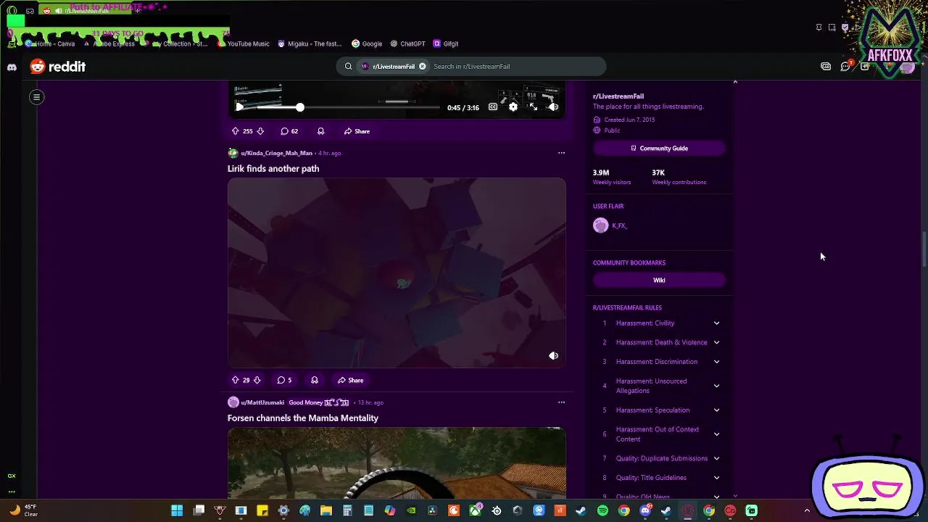This screenshot has height=522, width=928.
Task: Open the Reddit advertise icon
Action: (826, 67)
